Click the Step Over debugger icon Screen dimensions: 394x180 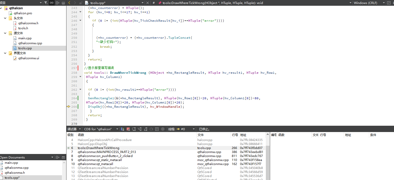(x=134, y=129)
